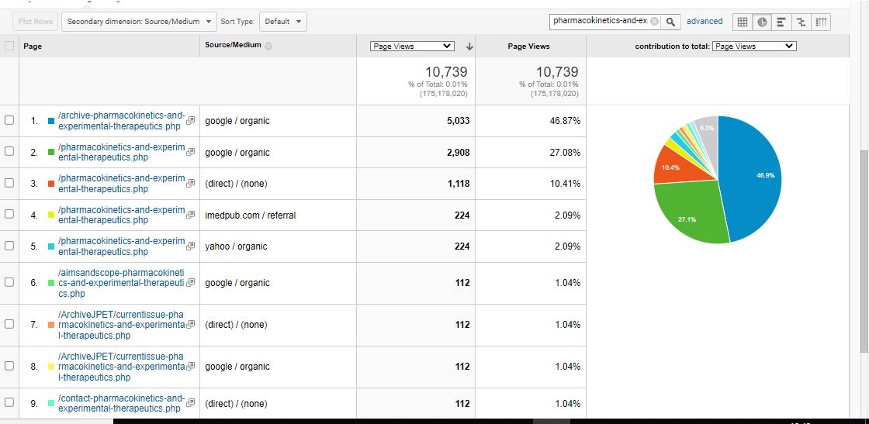Image resolution: width=869 pixels, height=424 pixels.
Task: Check row 9 contact page checkbox
Action: [x=9, y=402]
